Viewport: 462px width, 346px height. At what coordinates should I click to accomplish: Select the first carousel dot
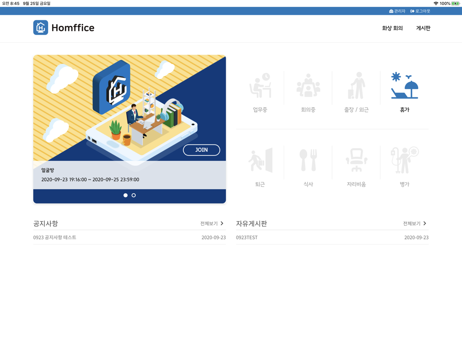[x=126, y=195]
